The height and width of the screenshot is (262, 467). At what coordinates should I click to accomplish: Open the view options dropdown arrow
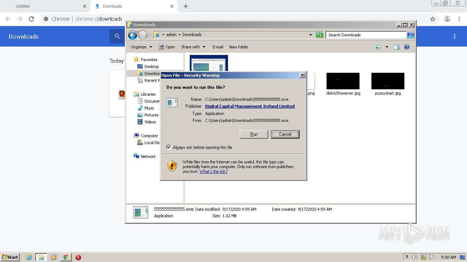387,47
